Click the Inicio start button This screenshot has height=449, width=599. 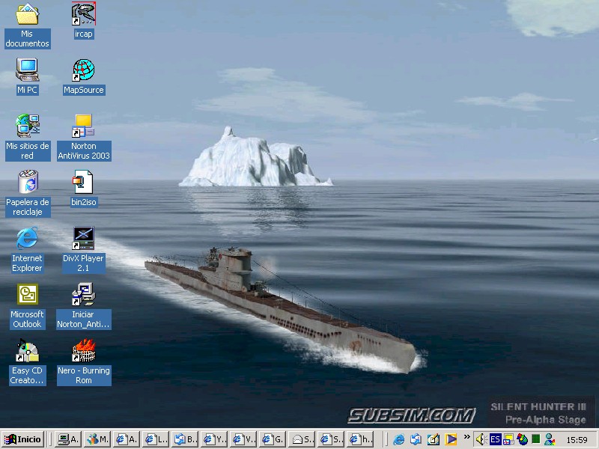pos(23,439)
